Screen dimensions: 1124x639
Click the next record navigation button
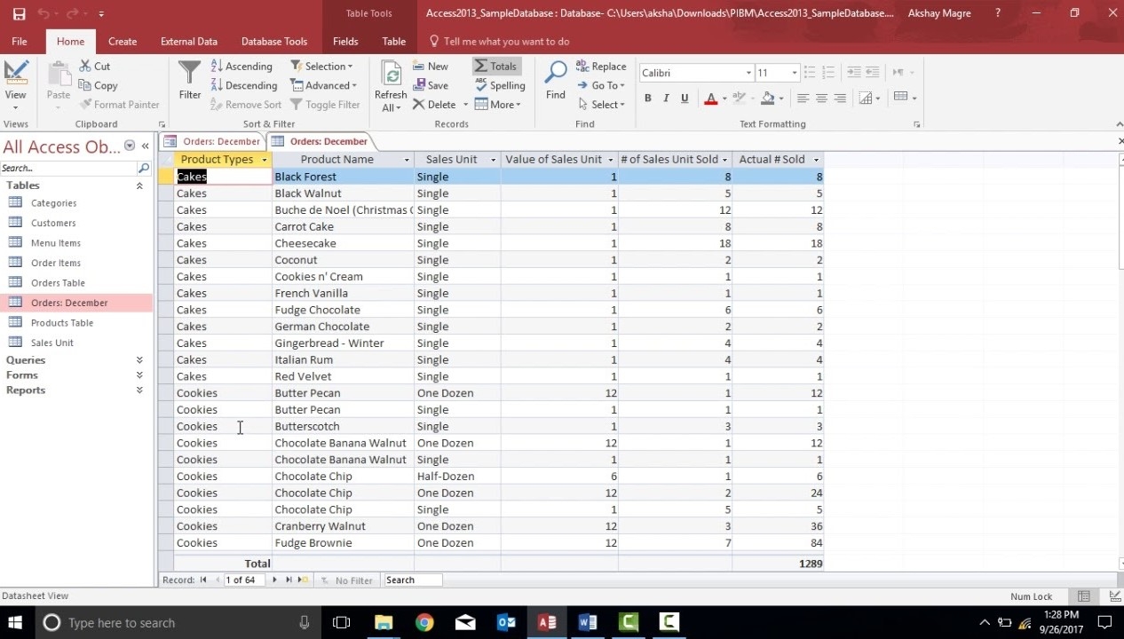click(x=274, y=580)
